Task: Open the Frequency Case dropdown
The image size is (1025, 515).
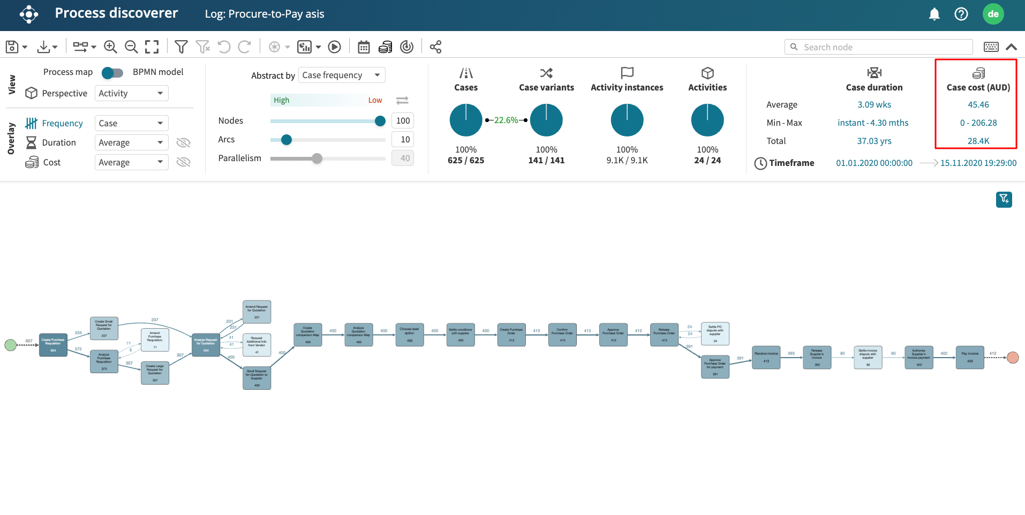Action: point(131,123)
